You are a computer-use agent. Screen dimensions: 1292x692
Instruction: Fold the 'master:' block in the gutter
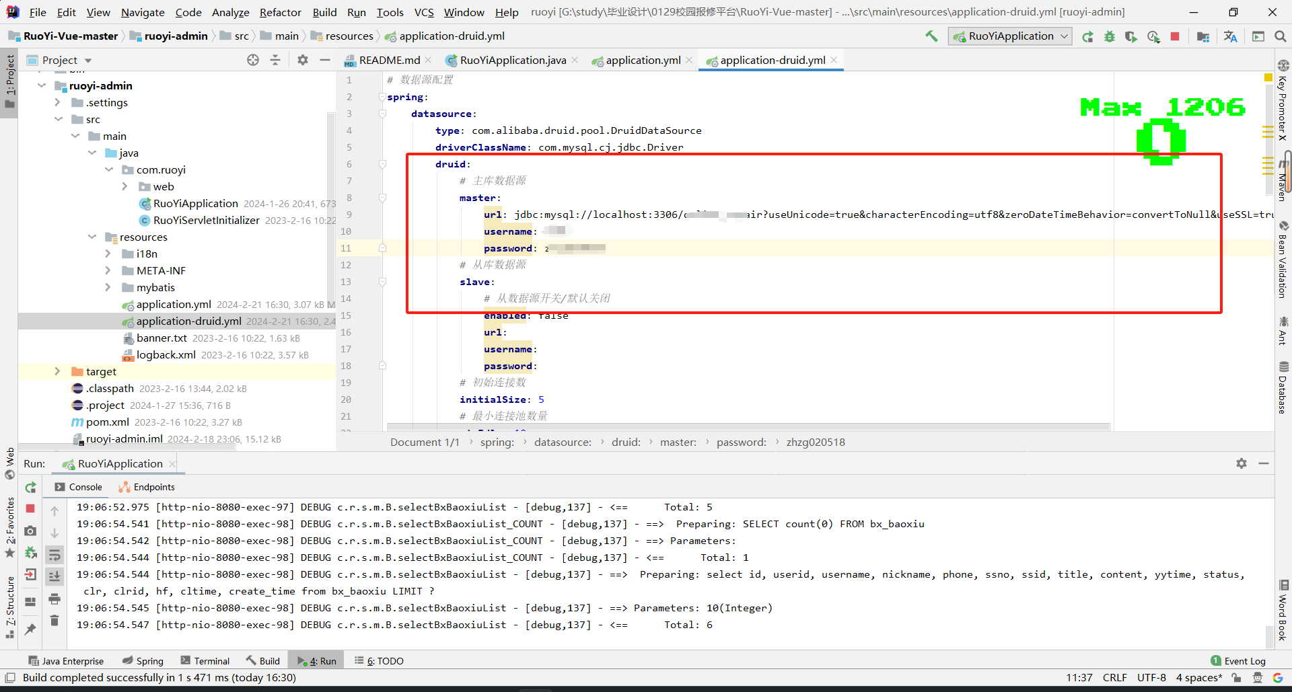(x=382, y=198)
